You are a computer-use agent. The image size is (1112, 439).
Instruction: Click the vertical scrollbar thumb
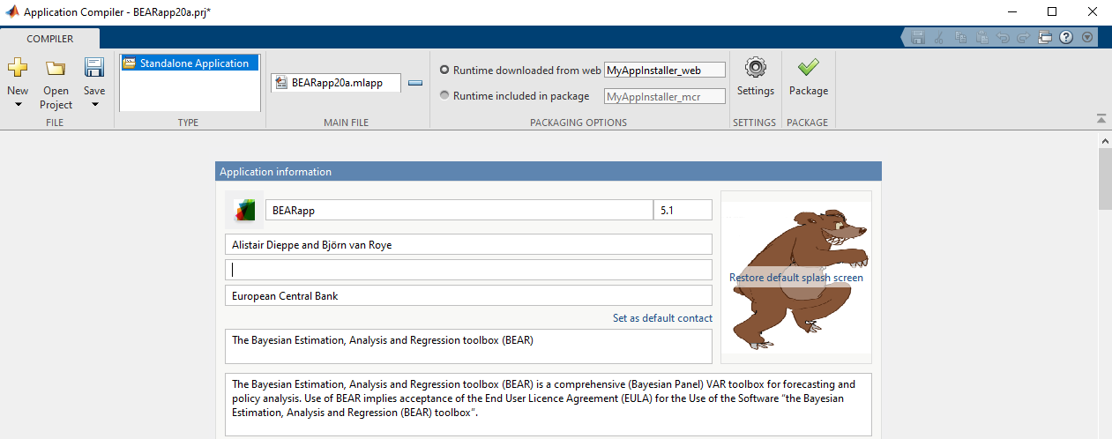pos(1104,179)
